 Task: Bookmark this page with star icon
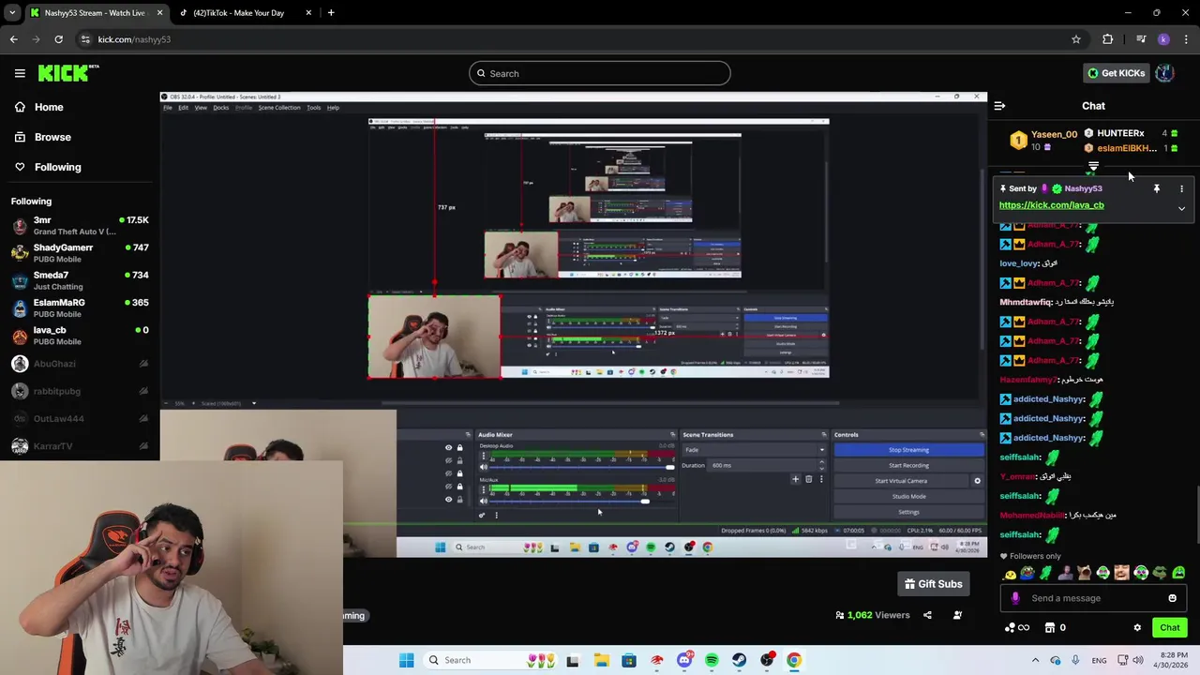pos(1076,39)
